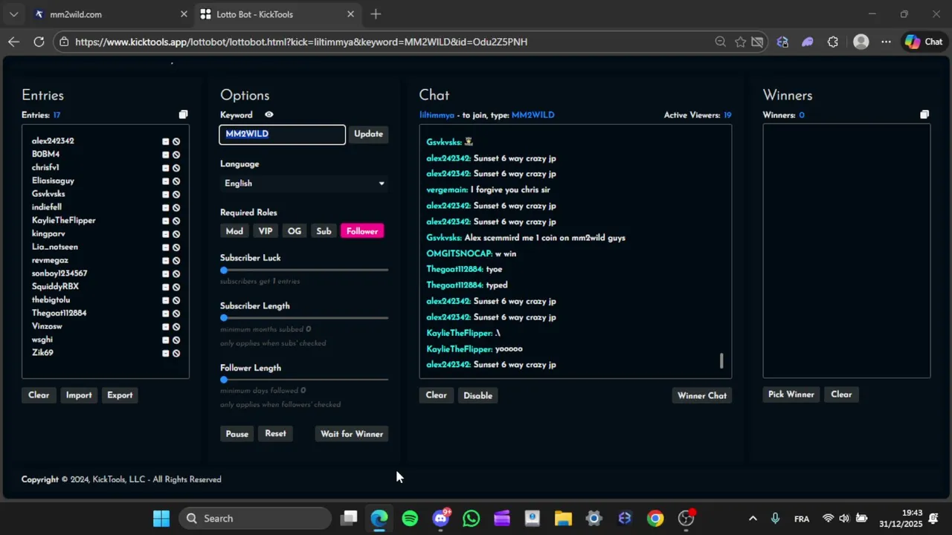Click the square remove icon for B0BM4
952x535 pixels.
click(x=166, y=155)
